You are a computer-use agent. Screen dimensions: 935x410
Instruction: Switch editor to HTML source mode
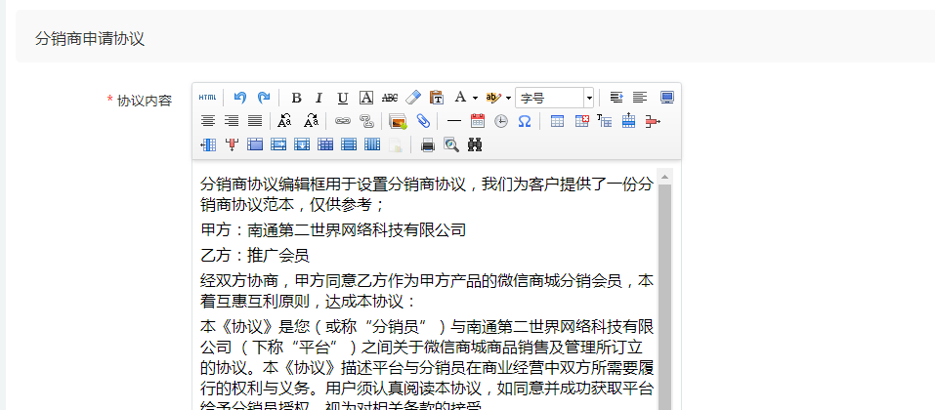tap(207, 98)
